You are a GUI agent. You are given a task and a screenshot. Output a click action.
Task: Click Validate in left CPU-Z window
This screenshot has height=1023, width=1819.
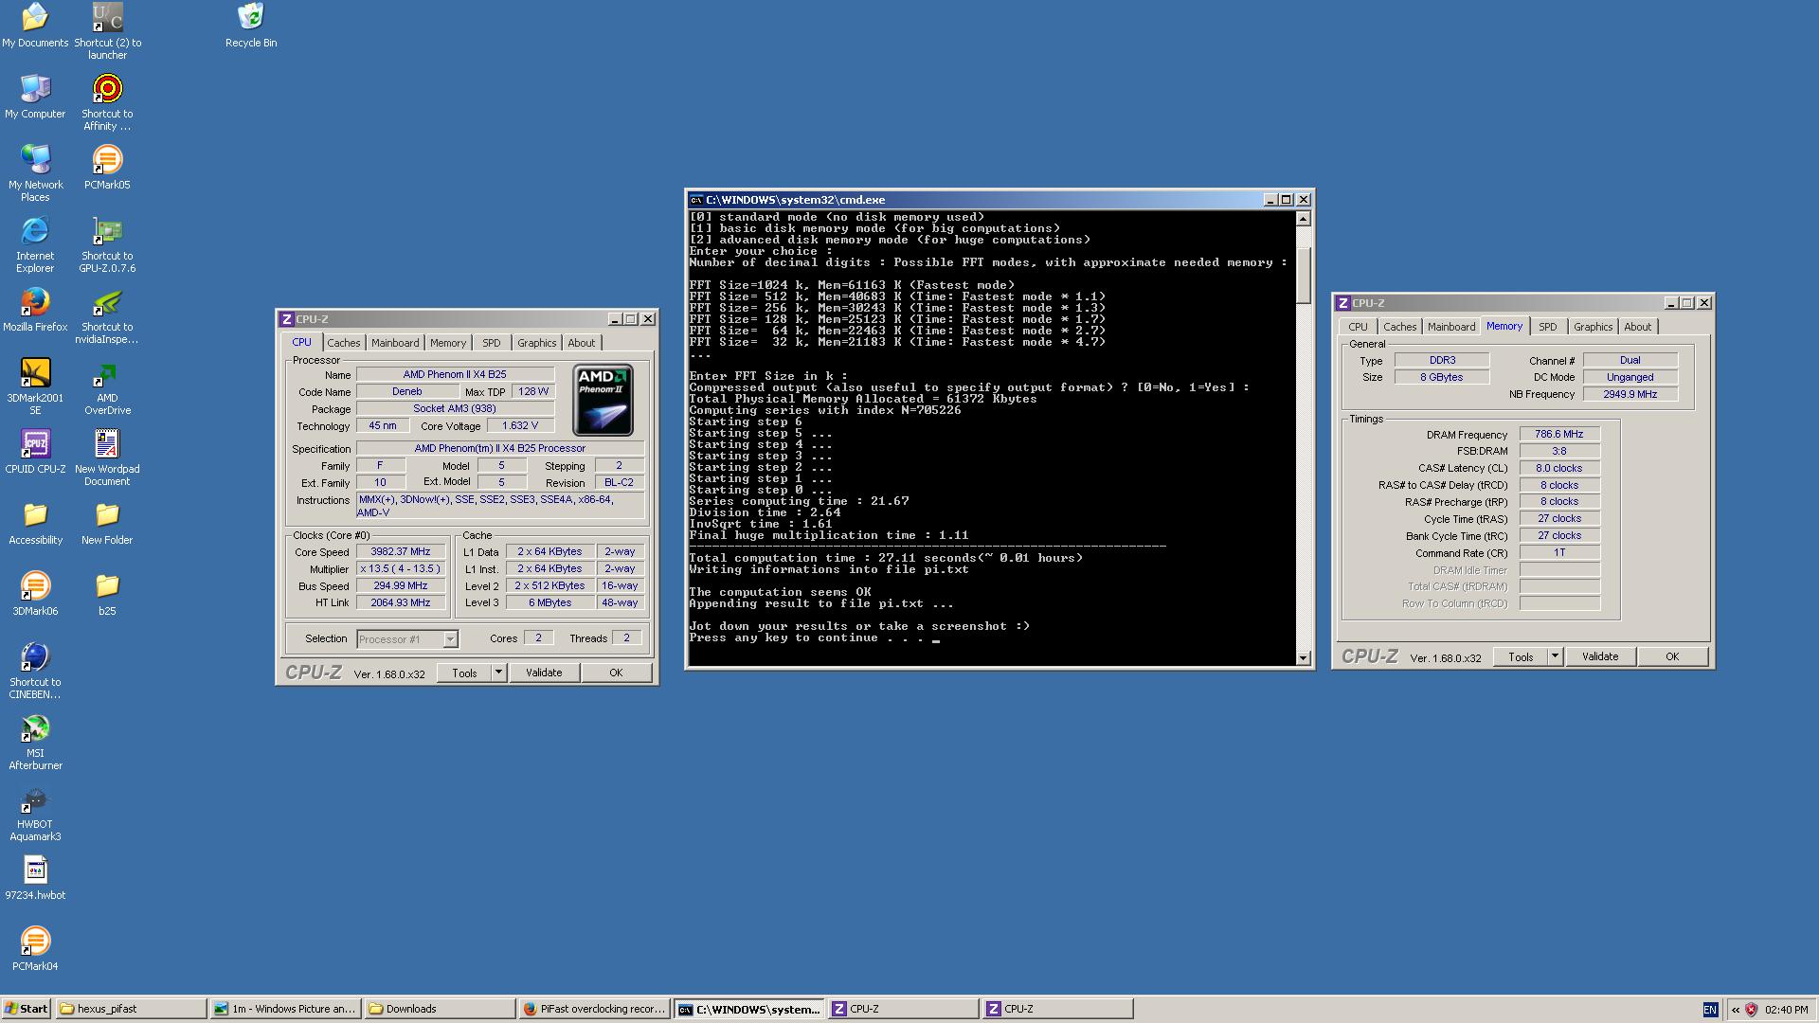(544, 673)
